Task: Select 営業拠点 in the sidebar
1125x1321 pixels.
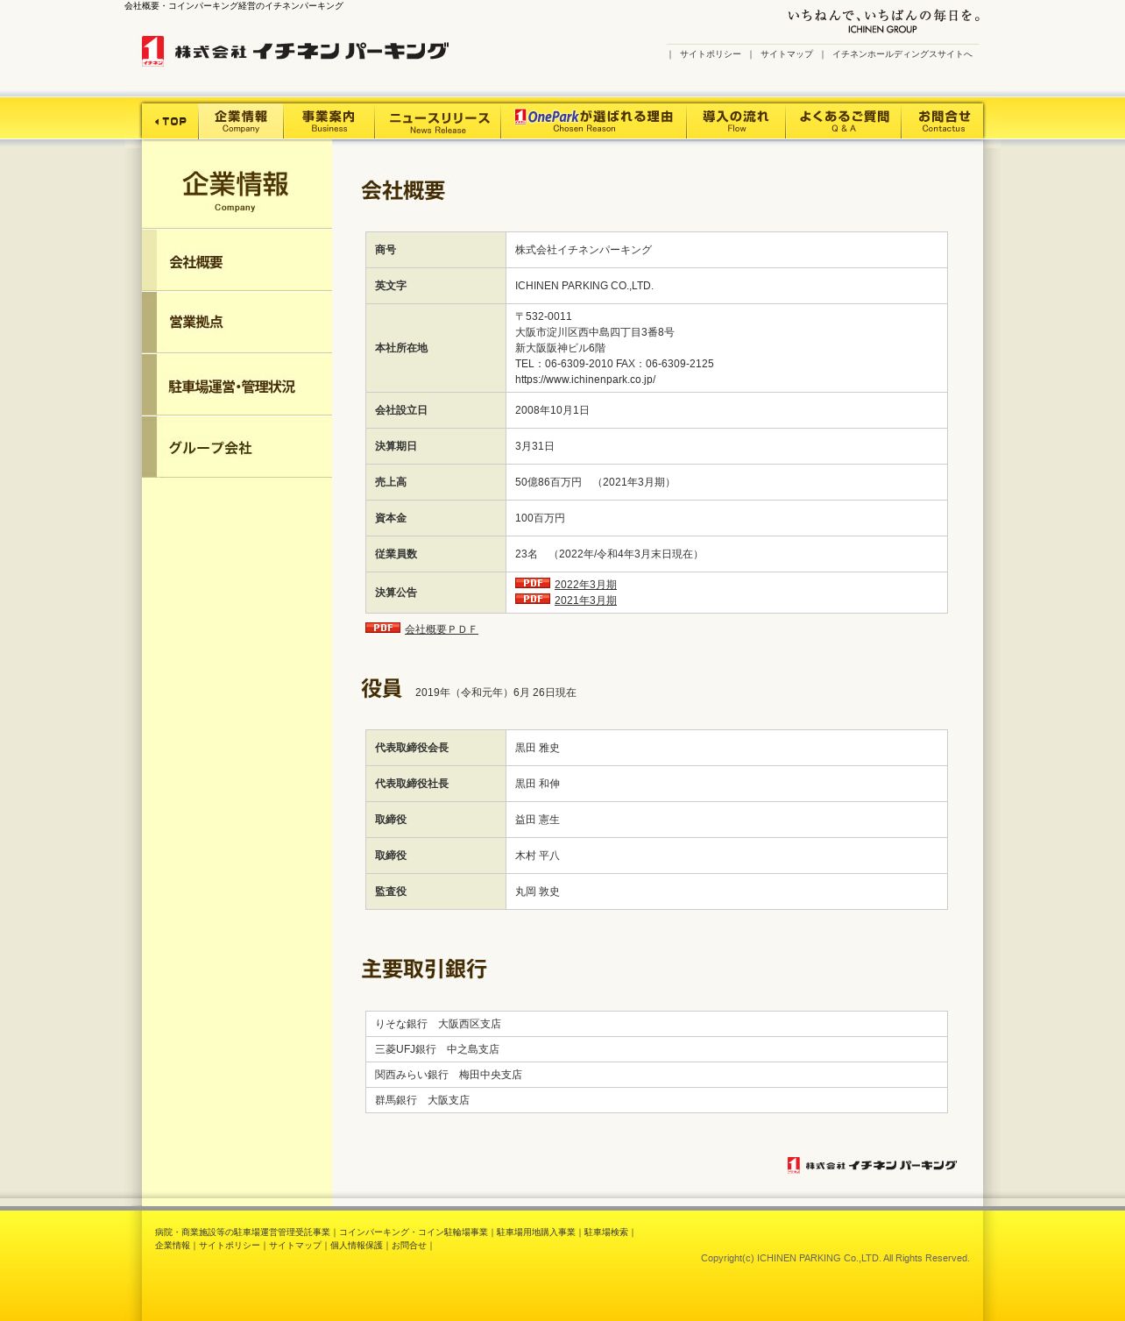Action: (x=237, y=323)
